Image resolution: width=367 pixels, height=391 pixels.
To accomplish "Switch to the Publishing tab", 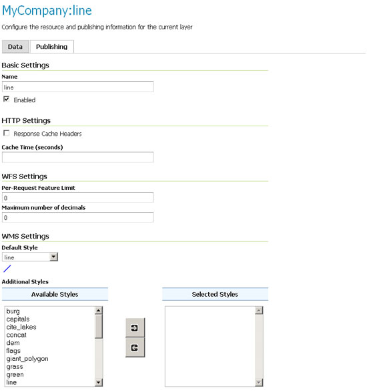I will point(52,47).
